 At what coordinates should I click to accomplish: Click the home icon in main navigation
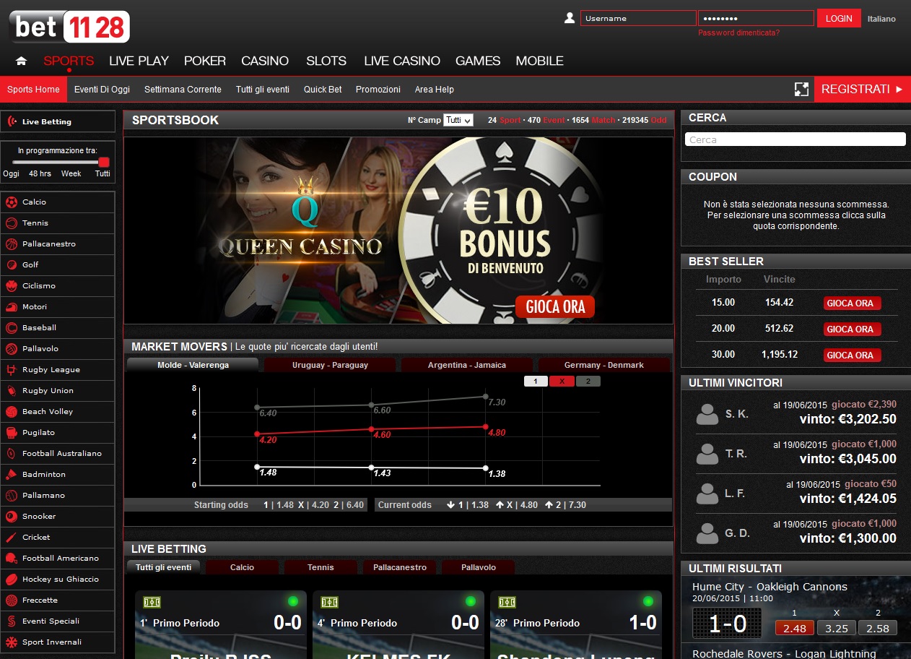(x=22, y=61)
